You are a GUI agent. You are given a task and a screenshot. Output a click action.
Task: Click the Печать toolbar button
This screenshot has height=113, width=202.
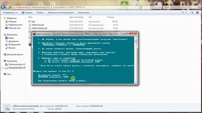pos(40,13)
